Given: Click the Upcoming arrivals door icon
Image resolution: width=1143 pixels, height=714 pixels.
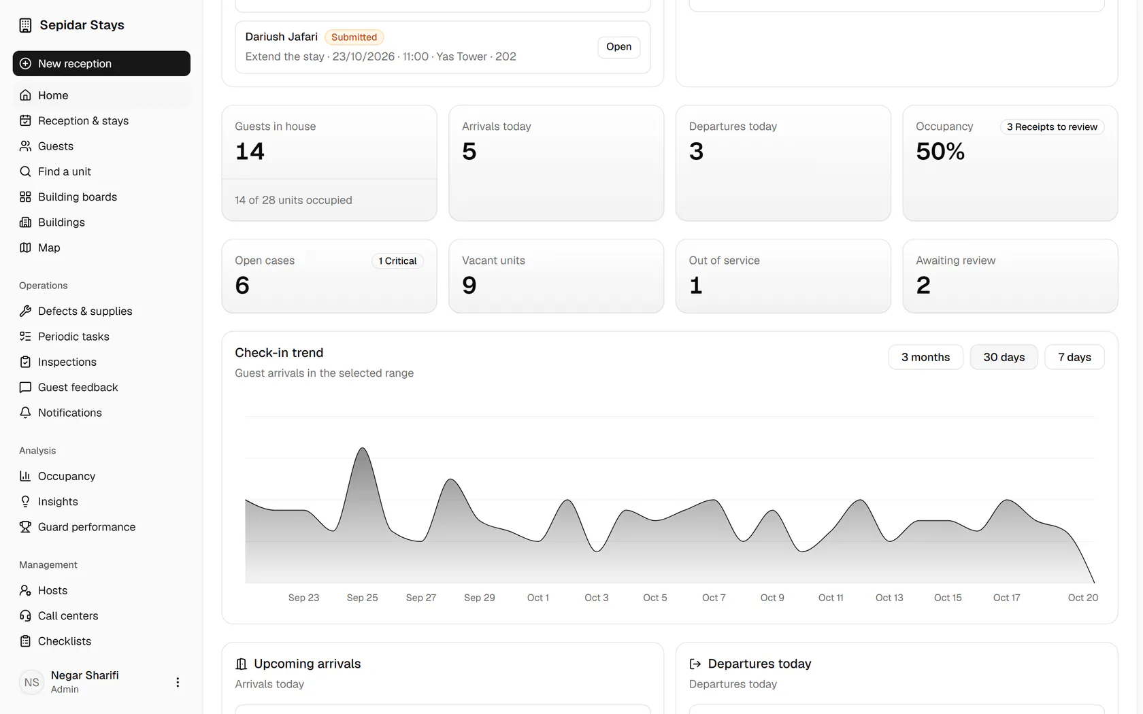Looking at the screenshot, I should click(x=241, y=664).
